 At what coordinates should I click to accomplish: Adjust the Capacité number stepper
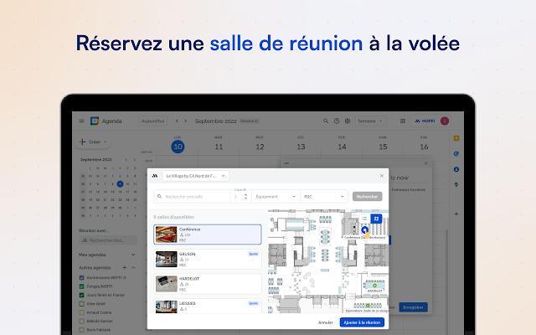coord(245,197)
